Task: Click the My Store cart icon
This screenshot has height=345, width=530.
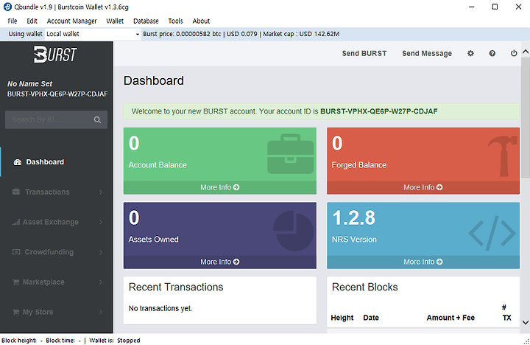Action: [x=15, y=312]
